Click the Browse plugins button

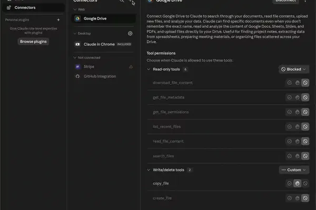pyautogui.click(x=33, y=41)
